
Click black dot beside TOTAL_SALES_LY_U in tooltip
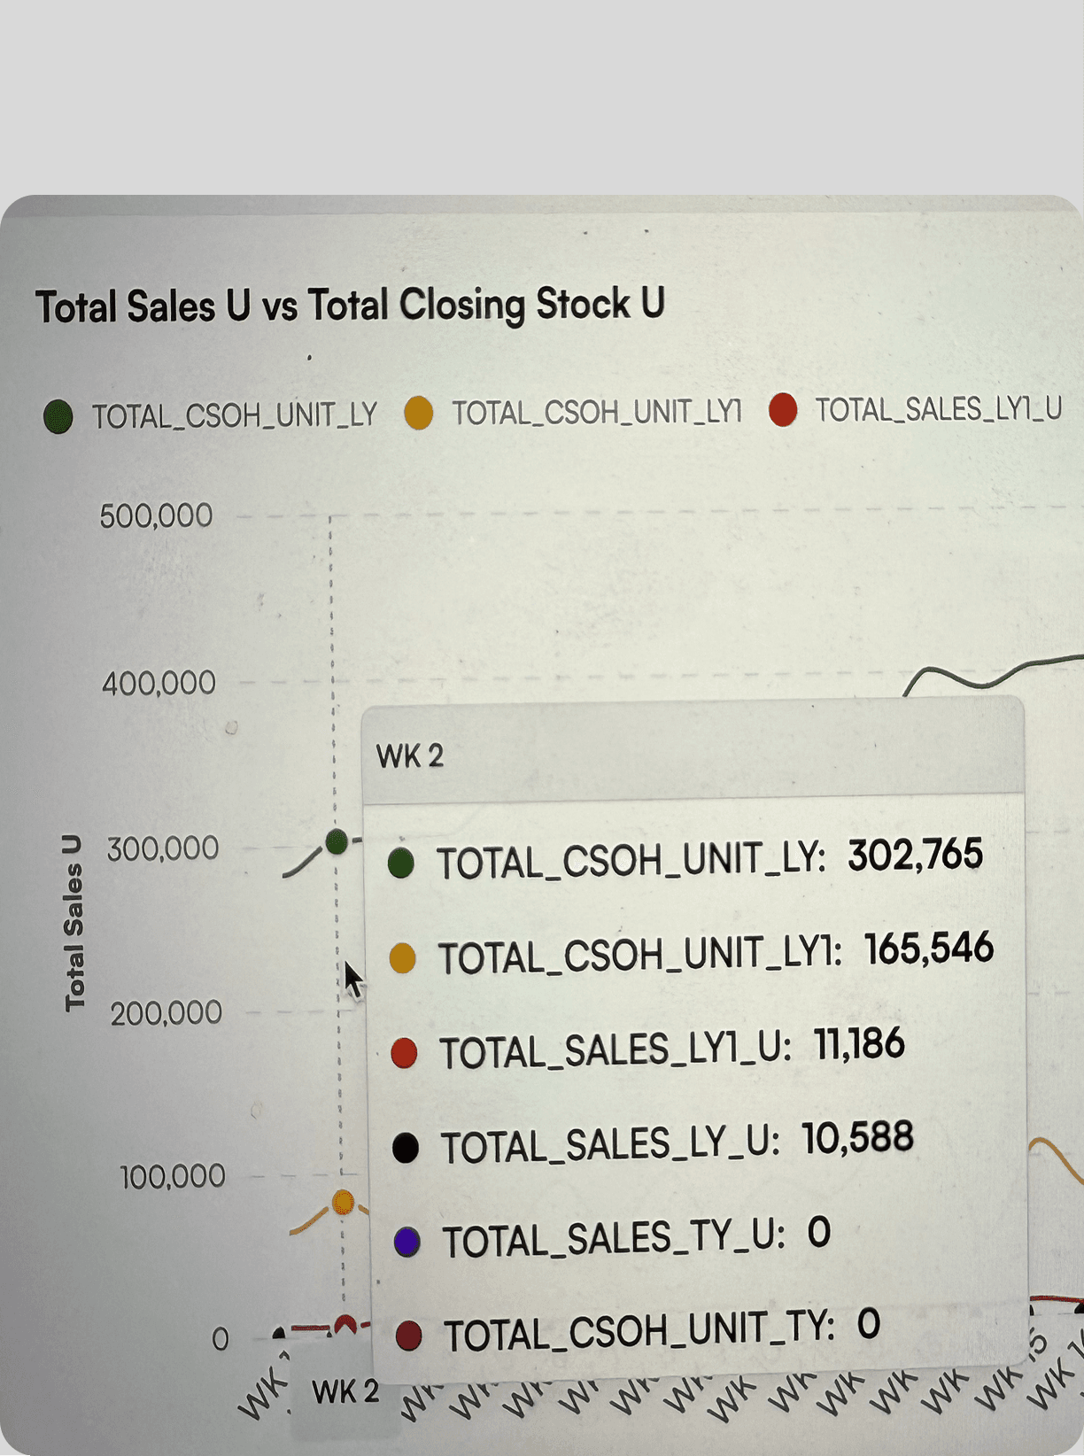tap(406, 1148)
